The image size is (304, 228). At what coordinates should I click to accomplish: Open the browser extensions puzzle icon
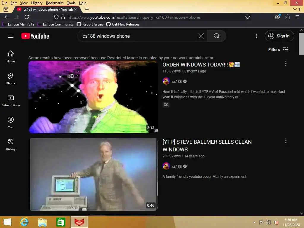(287, 17)
